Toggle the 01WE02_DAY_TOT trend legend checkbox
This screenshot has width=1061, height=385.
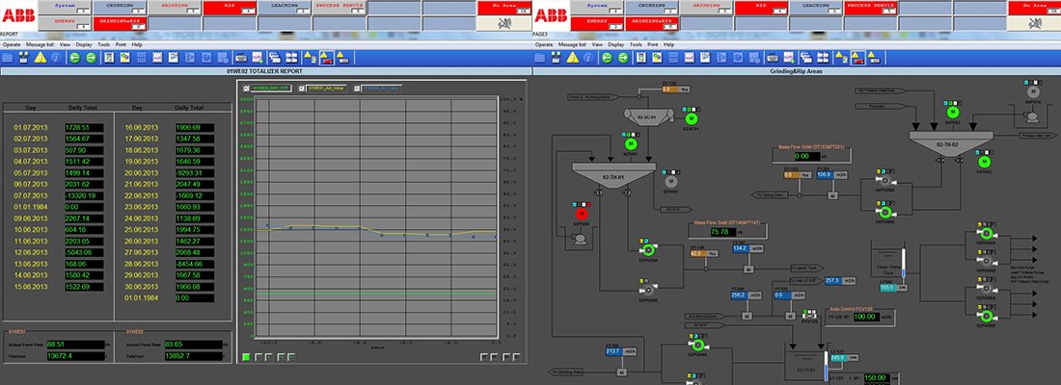[247, 88]
